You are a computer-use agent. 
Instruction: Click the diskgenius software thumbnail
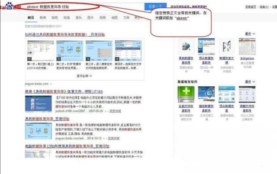tap(247, 46)
